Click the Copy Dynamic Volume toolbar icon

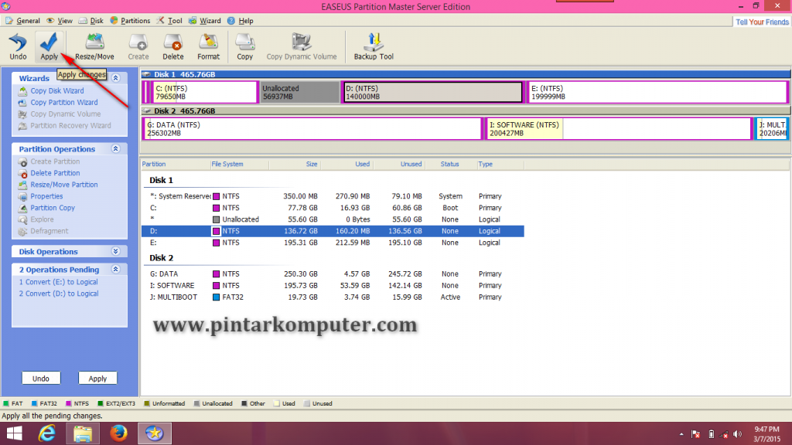click(302, 46)
